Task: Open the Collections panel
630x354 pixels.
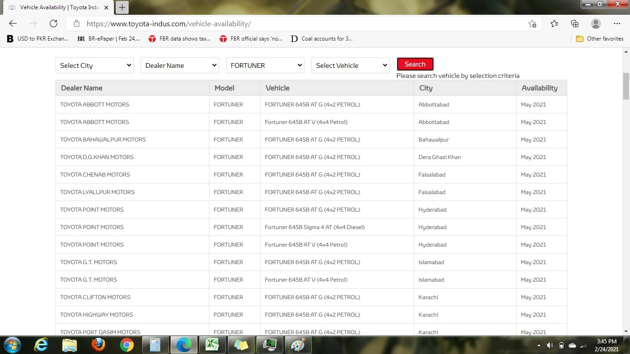Action: (575, 24)
